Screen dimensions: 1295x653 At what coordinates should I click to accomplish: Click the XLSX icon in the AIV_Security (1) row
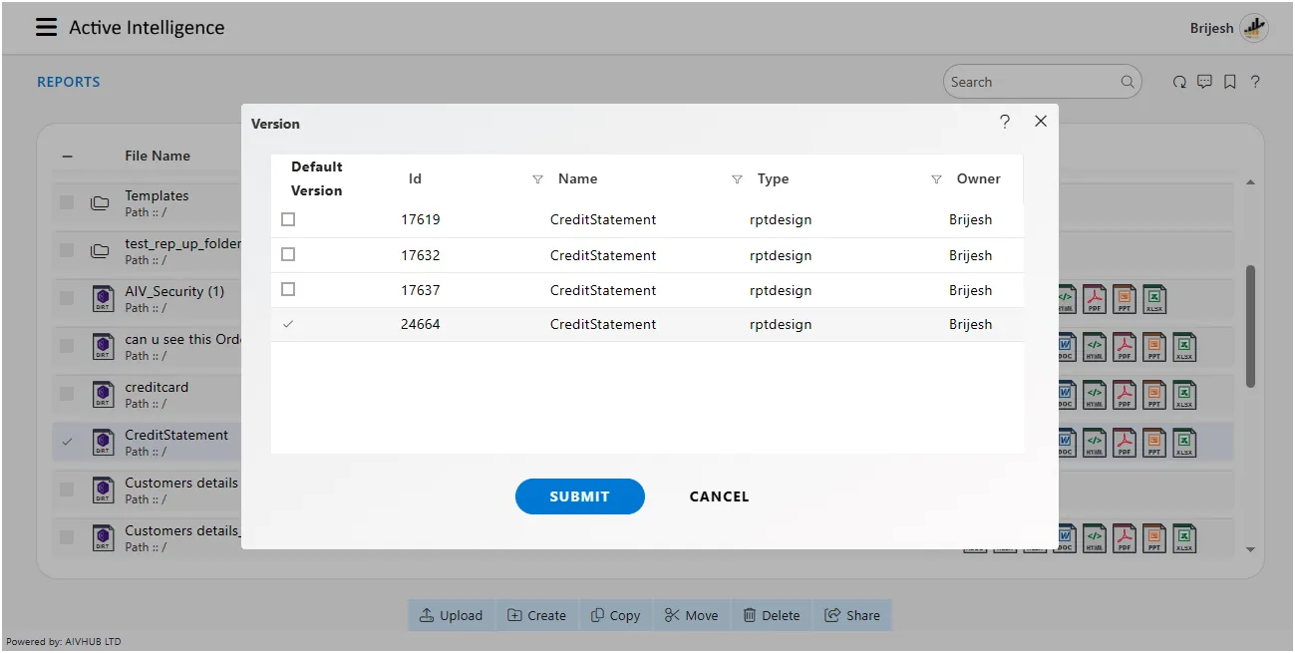click(x=1154, y=297)
